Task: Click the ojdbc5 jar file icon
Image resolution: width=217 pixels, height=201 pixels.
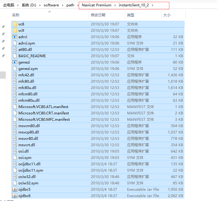Action: (15, 189)
